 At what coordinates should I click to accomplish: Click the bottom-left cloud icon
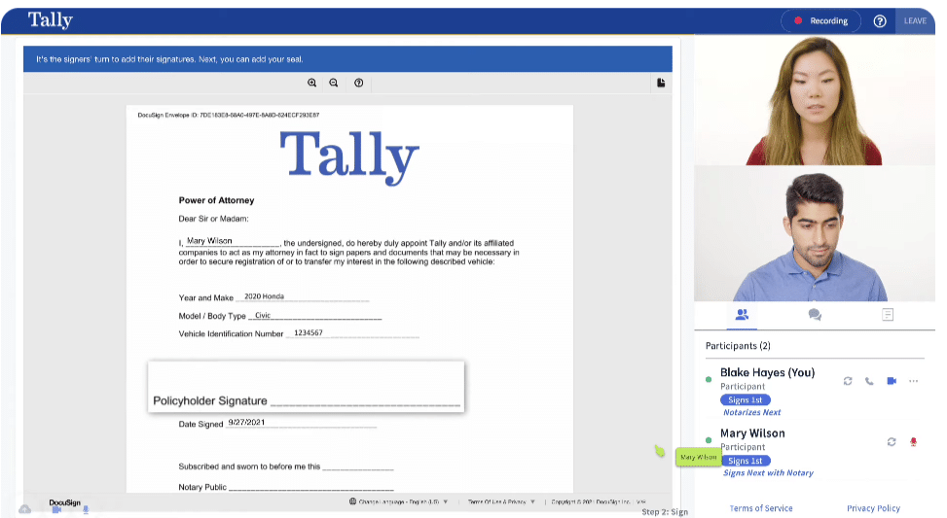tap(24, 509)
